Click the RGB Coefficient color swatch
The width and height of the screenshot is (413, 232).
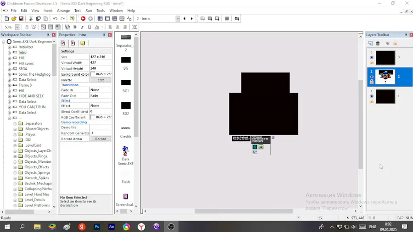tap(93, 117)
